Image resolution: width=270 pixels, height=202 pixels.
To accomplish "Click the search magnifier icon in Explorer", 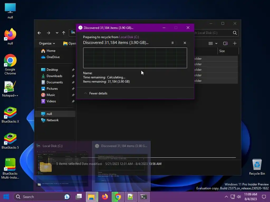I will tap(235, 33).
